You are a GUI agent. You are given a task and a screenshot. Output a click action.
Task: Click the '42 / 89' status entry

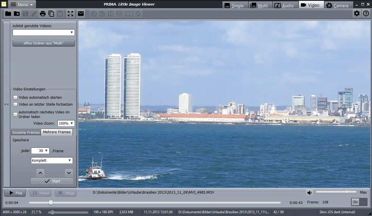pyautogui.click(x=278, y=212)
